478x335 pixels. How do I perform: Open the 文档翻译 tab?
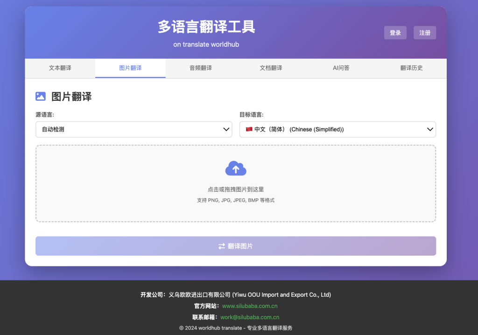(x=271, y=68)
